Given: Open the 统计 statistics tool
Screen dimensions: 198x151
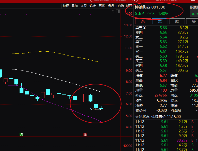Looking at the screenshot, I should (92, 6).
